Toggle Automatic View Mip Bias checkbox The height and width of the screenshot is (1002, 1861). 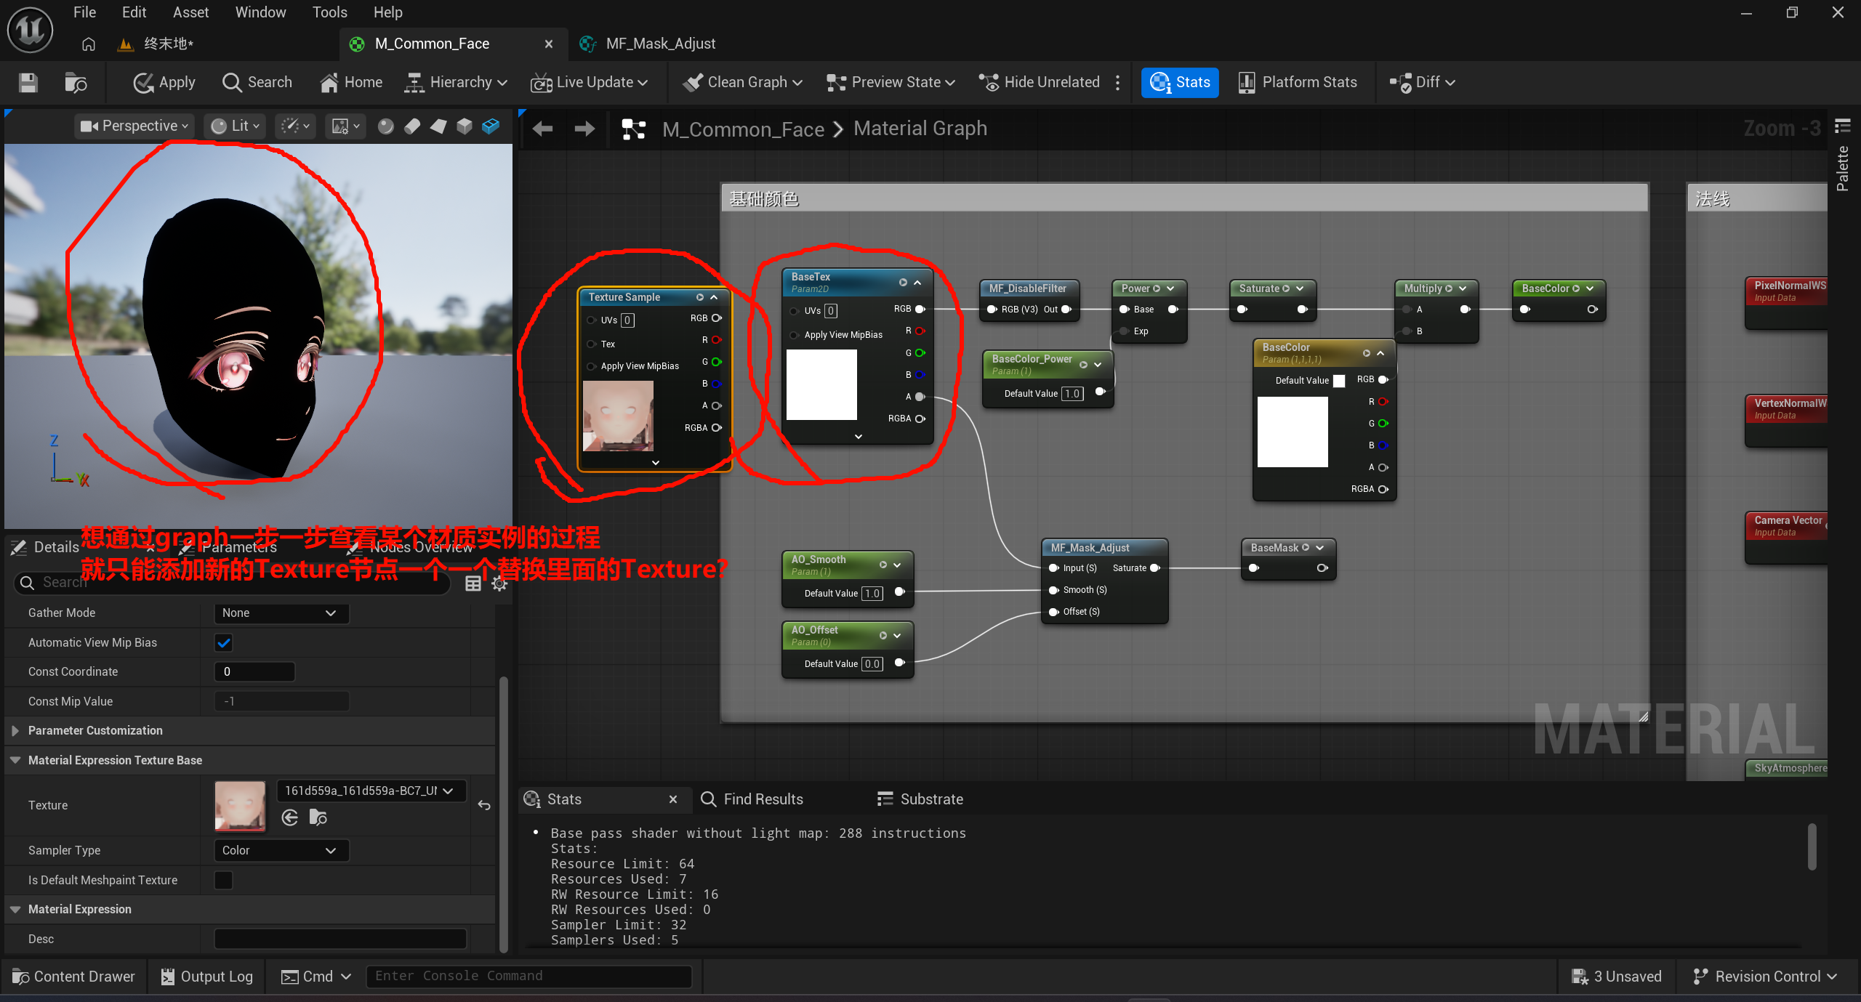[x=224, y=642]
